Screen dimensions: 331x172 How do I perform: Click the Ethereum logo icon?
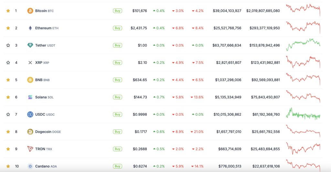[30, 28]
